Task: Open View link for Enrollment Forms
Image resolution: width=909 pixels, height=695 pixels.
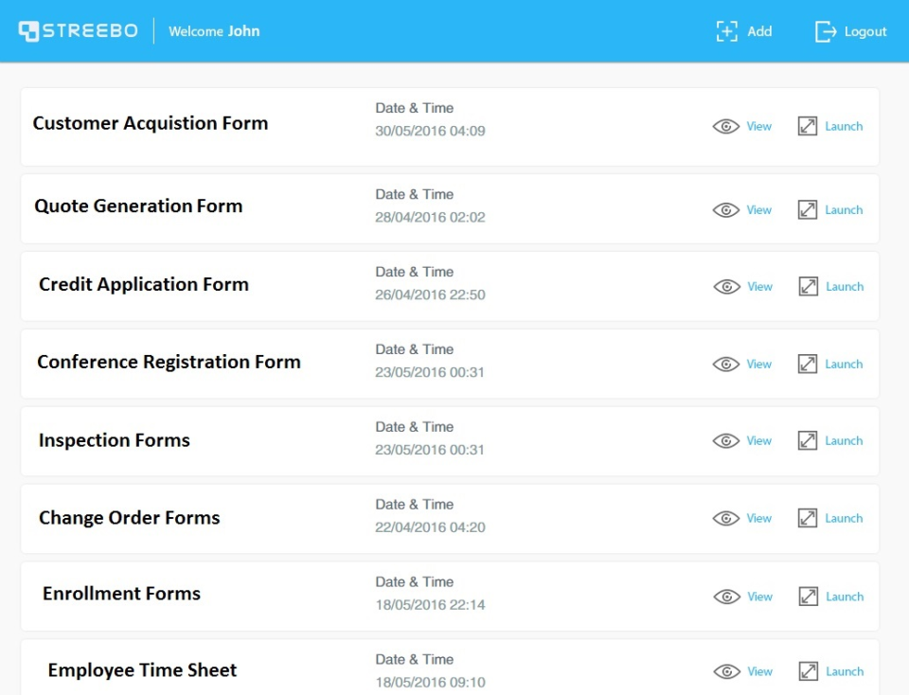Action: pyautogui.click(x=760, y=597)
